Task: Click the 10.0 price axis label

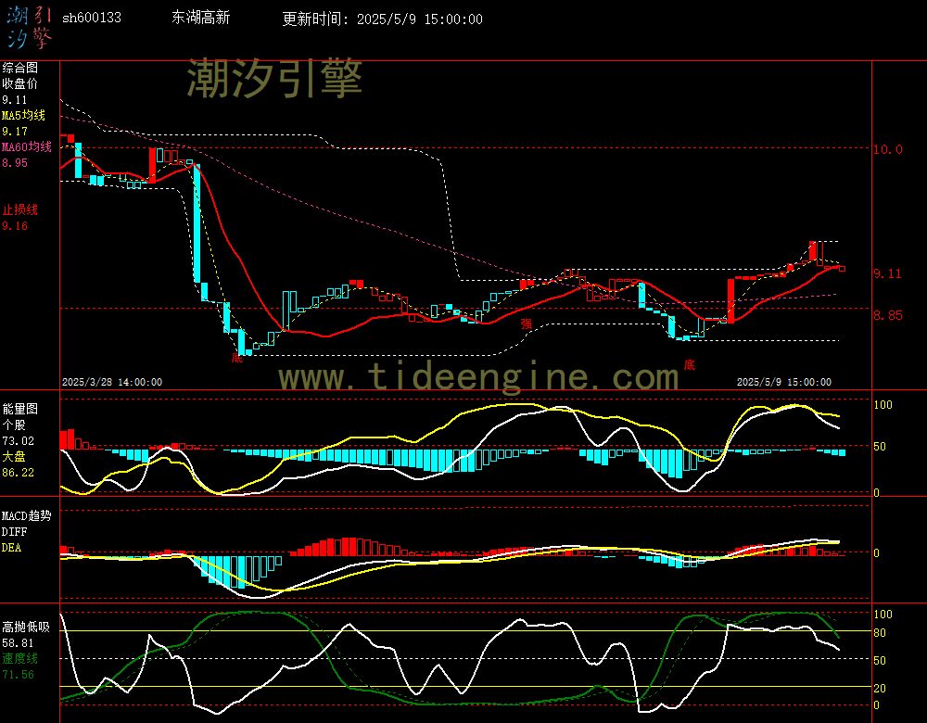Action: coord(888,149)
